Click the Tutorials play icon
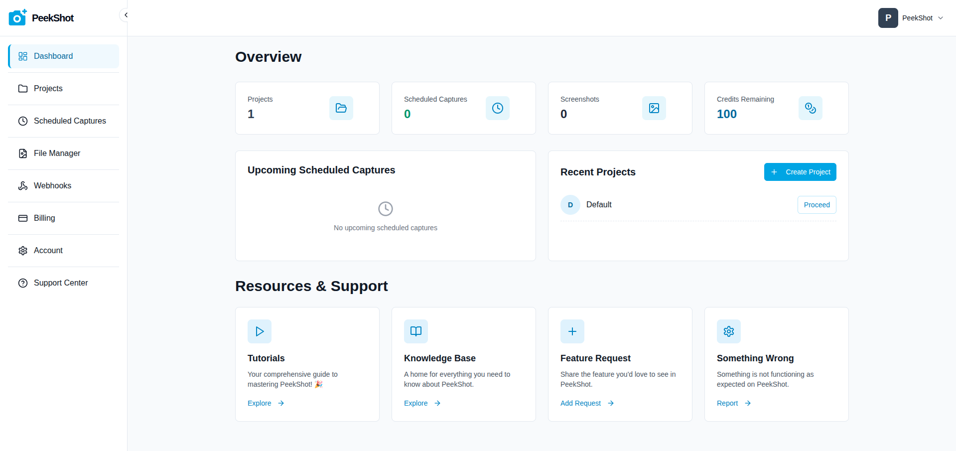The height and width of the screenshot is (451, 956). click(259, 331)
